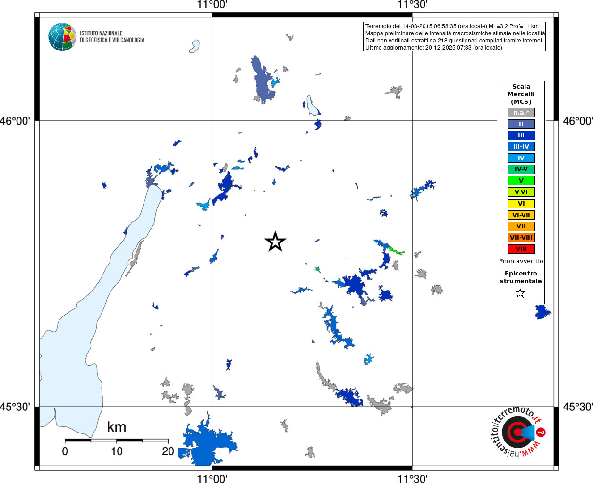Click the large blue municipality southeast of epicenter
The width and height of the screenshot is (593, 483).
(x=355, y=285)
